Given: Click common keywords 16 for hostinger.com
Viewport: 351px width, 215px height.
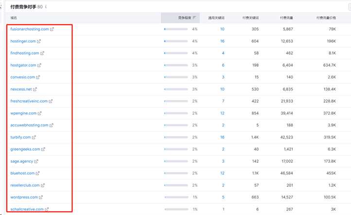Looking at the screenshot, I should tap(222, 41).
